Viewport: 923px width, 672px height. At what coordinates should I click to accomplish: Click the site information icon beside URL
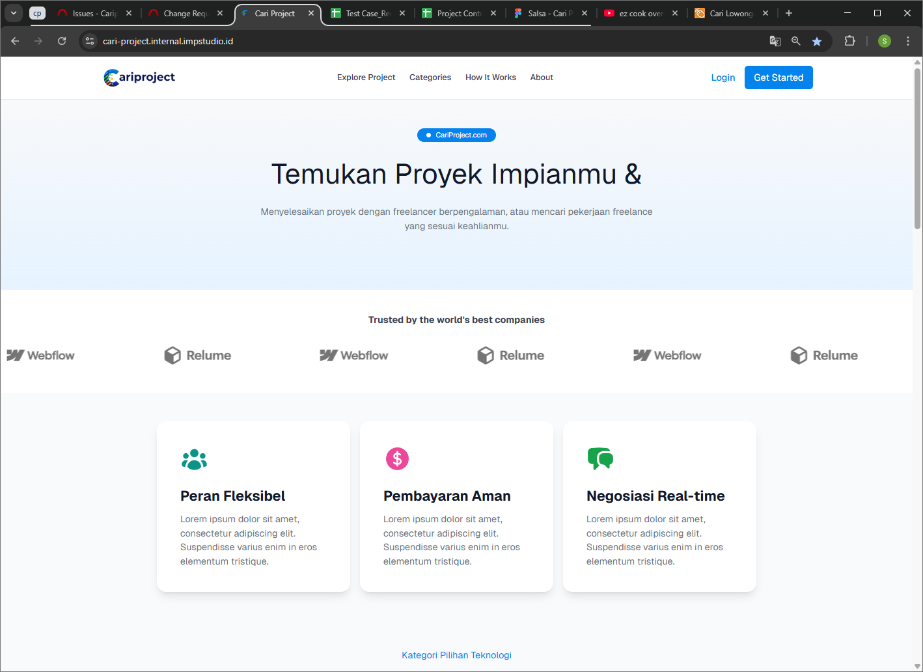pyautogui.click(x=90, y=41)
